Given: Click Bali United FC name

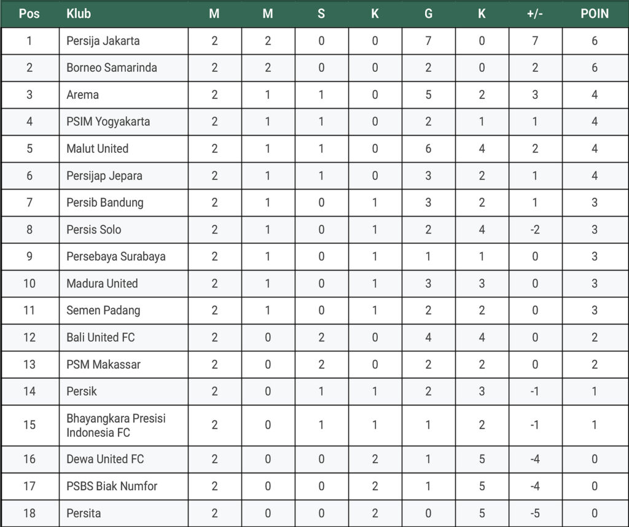Looking at the screenshot, I should pos(101,337).
